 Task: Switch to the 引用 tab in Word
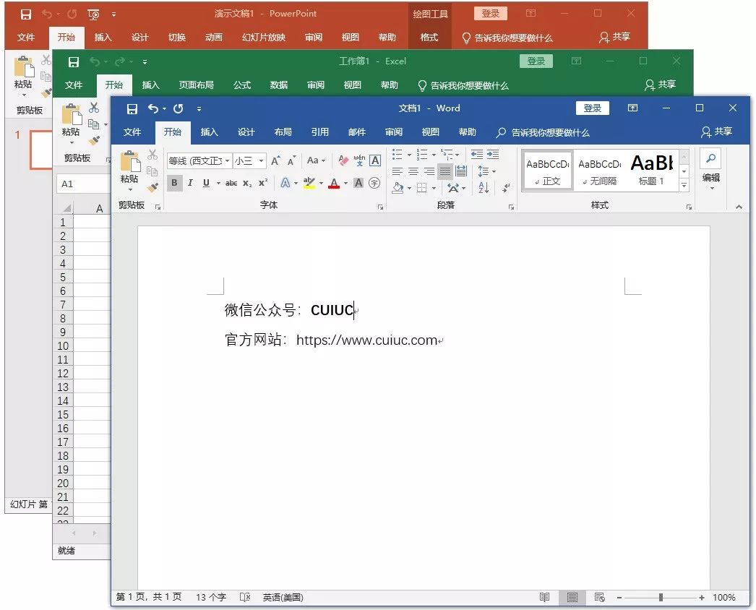point(319,132)
